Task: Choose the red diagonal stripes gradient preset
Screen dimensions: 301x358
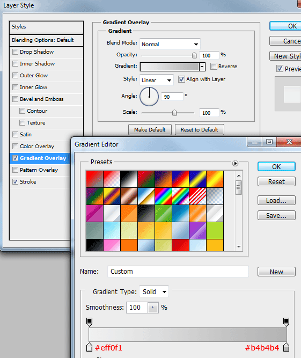Action: [x=197, y=196]
